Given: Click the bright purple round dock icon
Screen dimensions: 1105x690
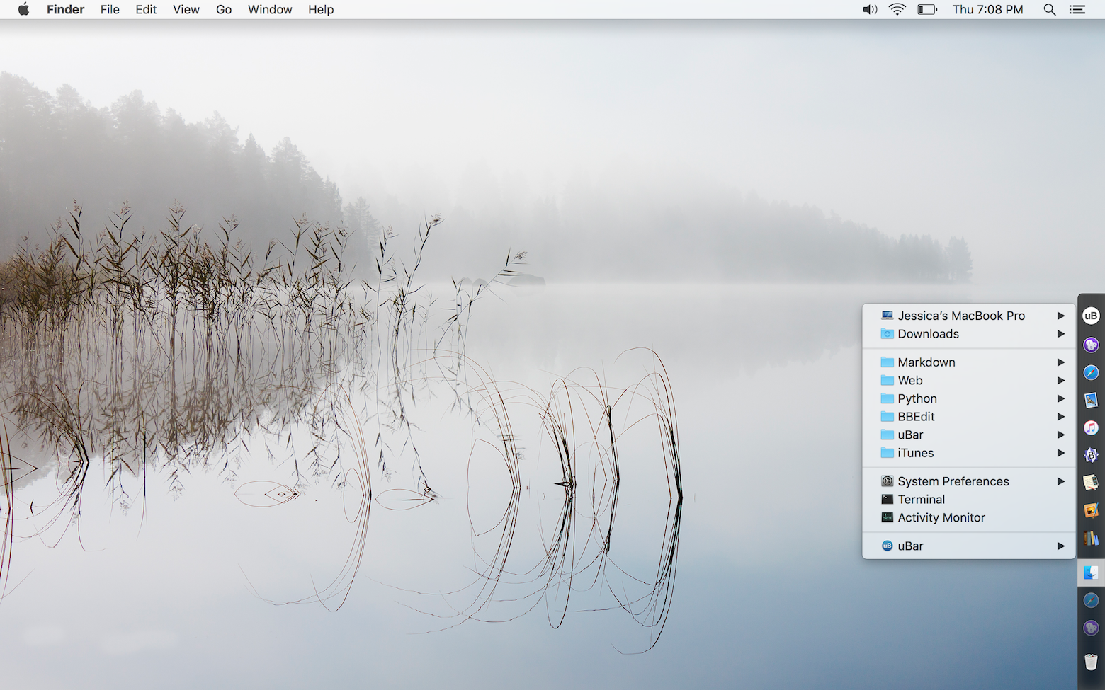Looking at the screenshot, I should pos(1091,345).
